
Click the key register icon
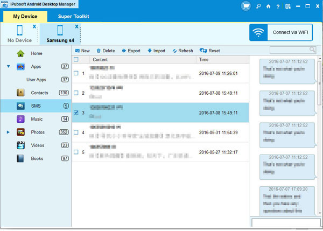[259, 5]
